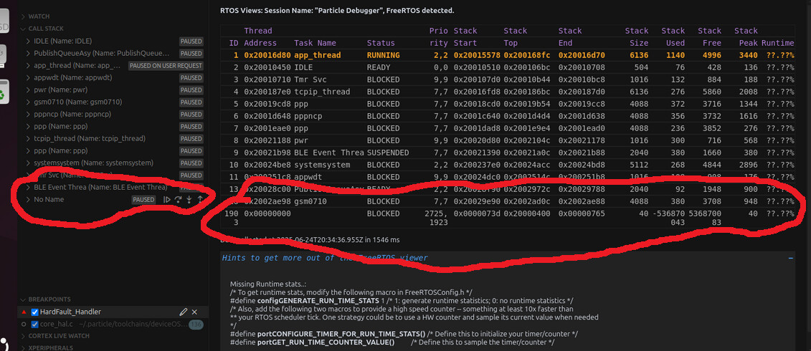Click the thread address 0x20019cd8
The width and height of the screenshot is (811, 351).
267,104
